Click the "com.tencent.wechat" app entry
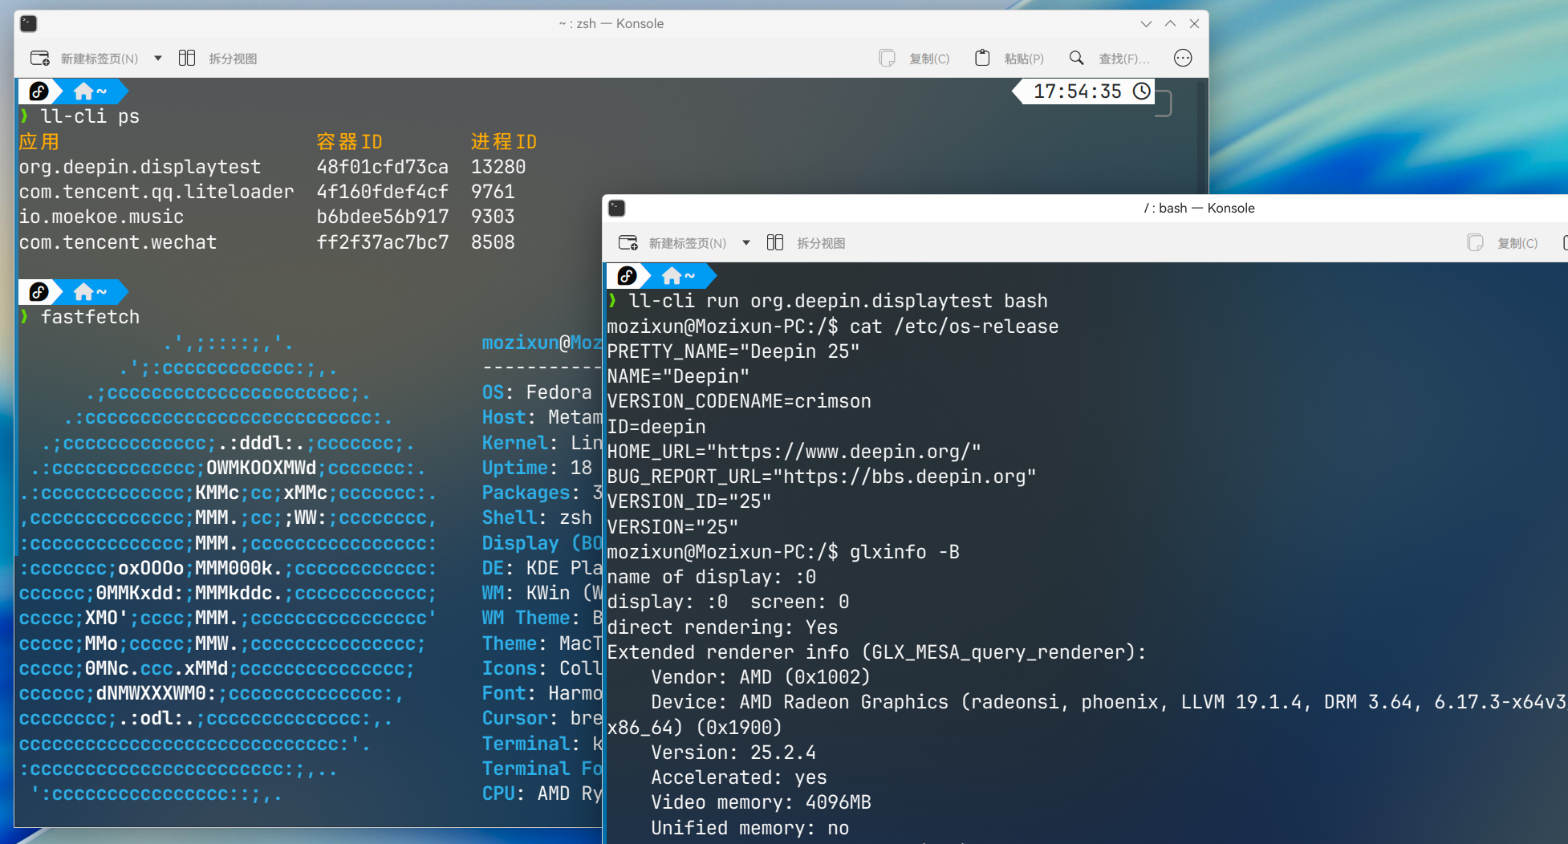 click(x=118, y=242)
